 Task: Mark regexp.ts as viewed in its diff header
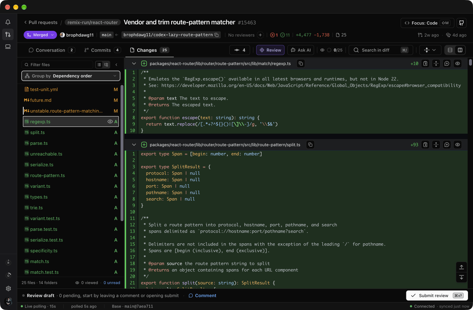point(458,63)
